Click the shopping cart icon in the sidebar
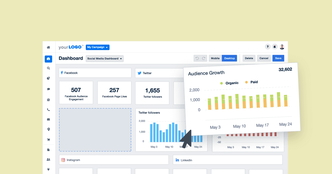 click(x=48, y=139)
